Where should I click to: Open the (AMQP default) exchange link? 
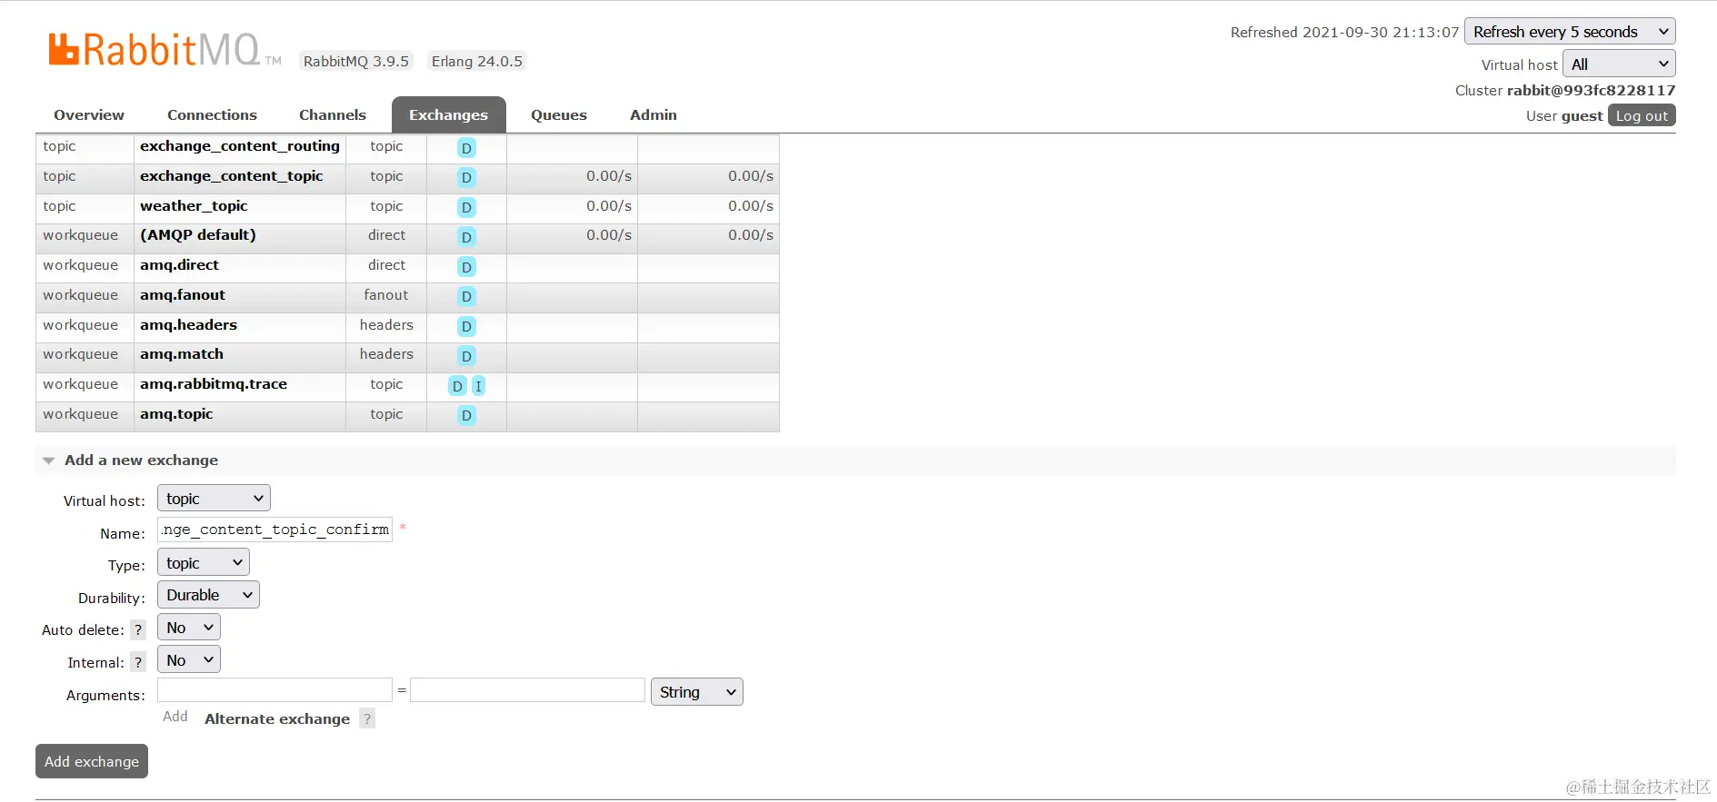coord(198,235)
